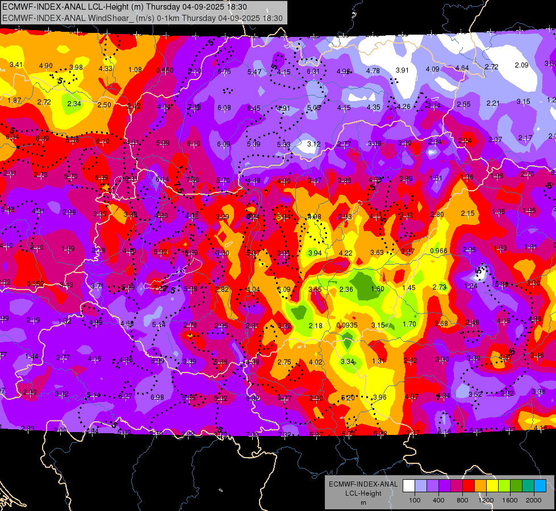The width and height of the screenshot is (556, 511).
Task: Click the sky blue legend swatch
Action: click(540, 486)
